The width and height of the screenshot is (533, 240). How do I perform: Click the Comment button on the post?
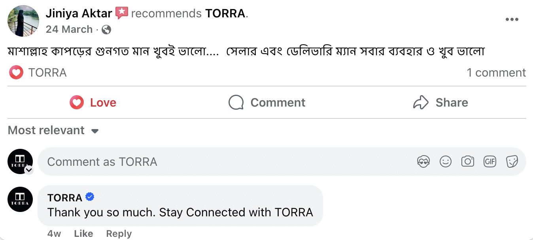(x=267, y=103)
